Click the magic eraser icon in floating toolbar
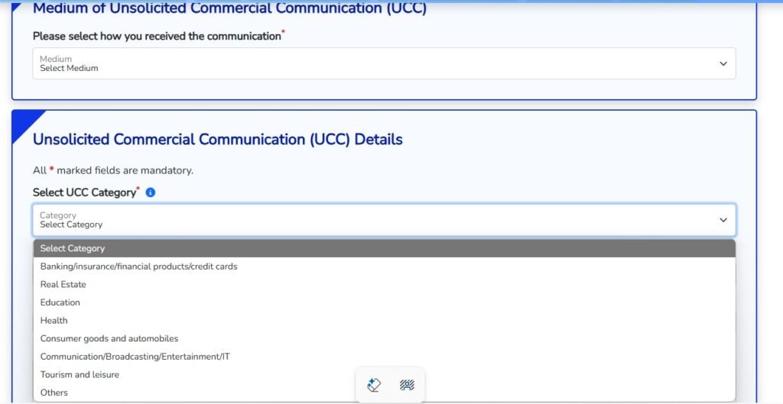Viewport: 783px width, 404px height. click(x=374, y=385)
